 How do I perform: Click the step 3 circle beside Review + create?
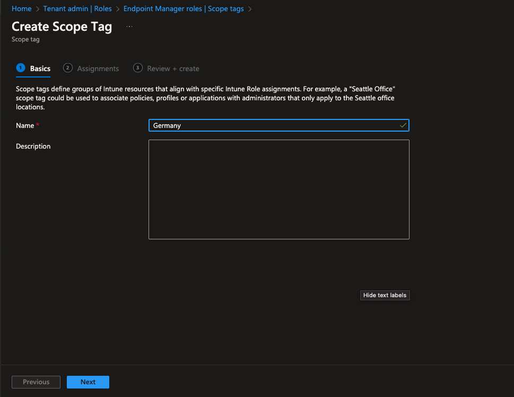click(137, 68)
